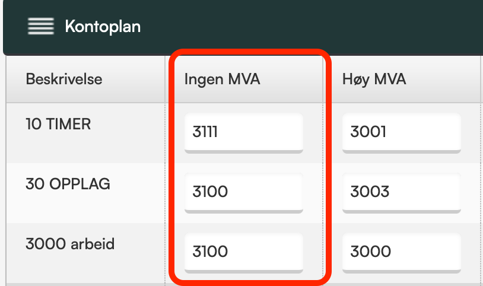
Task: Focus the 3001 Høy MVA field
Action: pyautogui.click(x=401, y=133)
